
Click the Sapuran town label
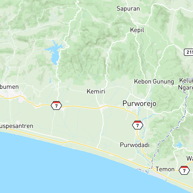coord(128,9)
